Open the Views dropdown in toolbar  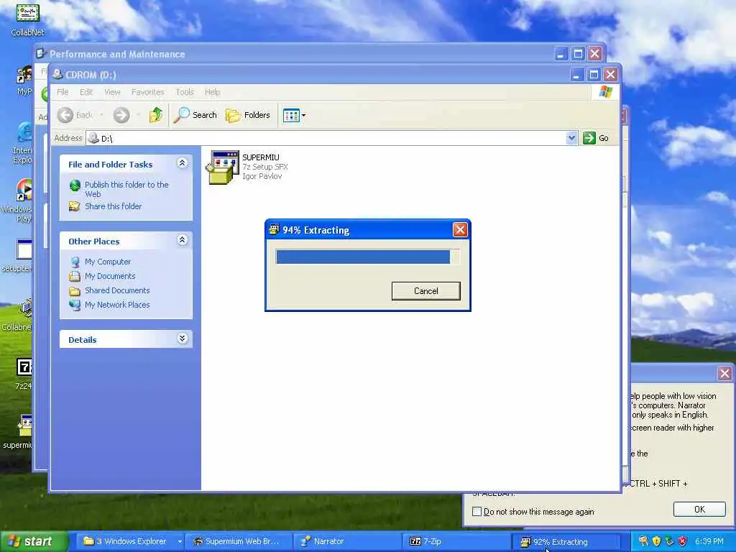click(x=294, y=115)
